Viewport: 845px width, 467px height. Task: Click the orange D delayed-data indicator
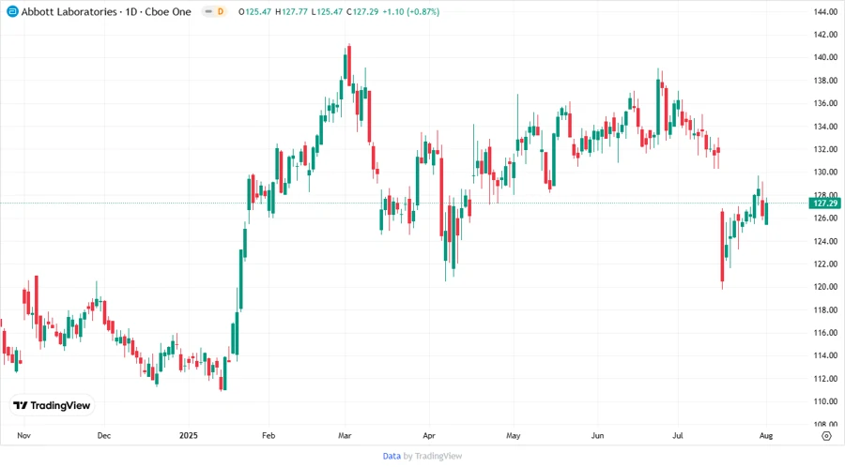click(x=221, y=11)
